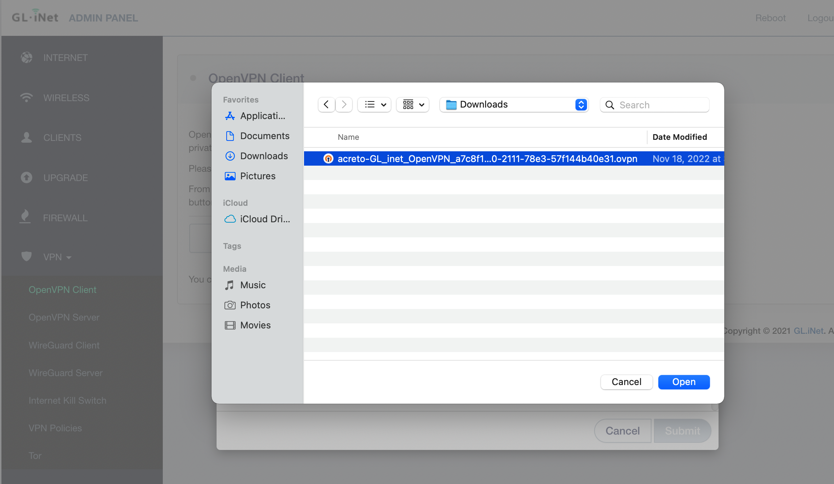Select the acreto-GL_inet_OpenVPN .ovpn file
Screen dimensions: 834x484
pyautogui.click(x=514, y=158)
